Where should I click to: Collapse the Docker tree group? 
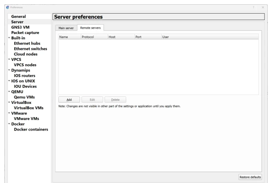[x=9, y=124]
